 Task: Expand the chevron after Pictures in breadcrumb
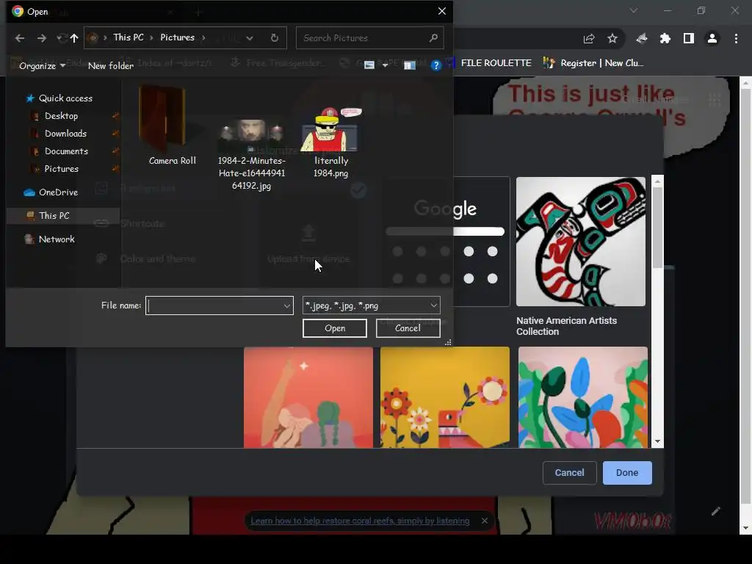pyautogui.click(x=203, y=37)
